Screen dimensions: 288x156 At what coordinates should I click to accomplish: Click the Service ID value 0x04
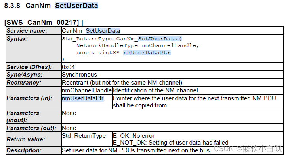pyautogui.click(x=68, y=67)
